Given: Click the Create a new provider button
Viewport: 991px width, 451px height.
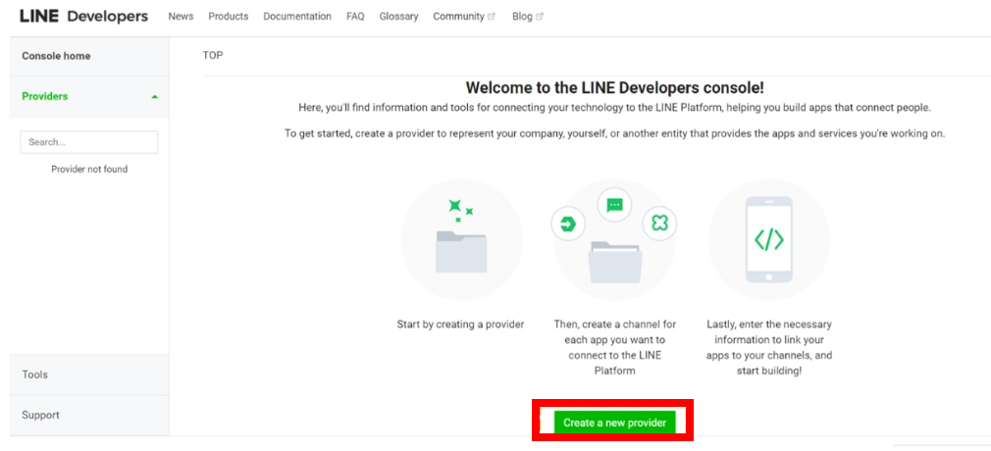Looking at the screenshot, I should tap(614, 423).
